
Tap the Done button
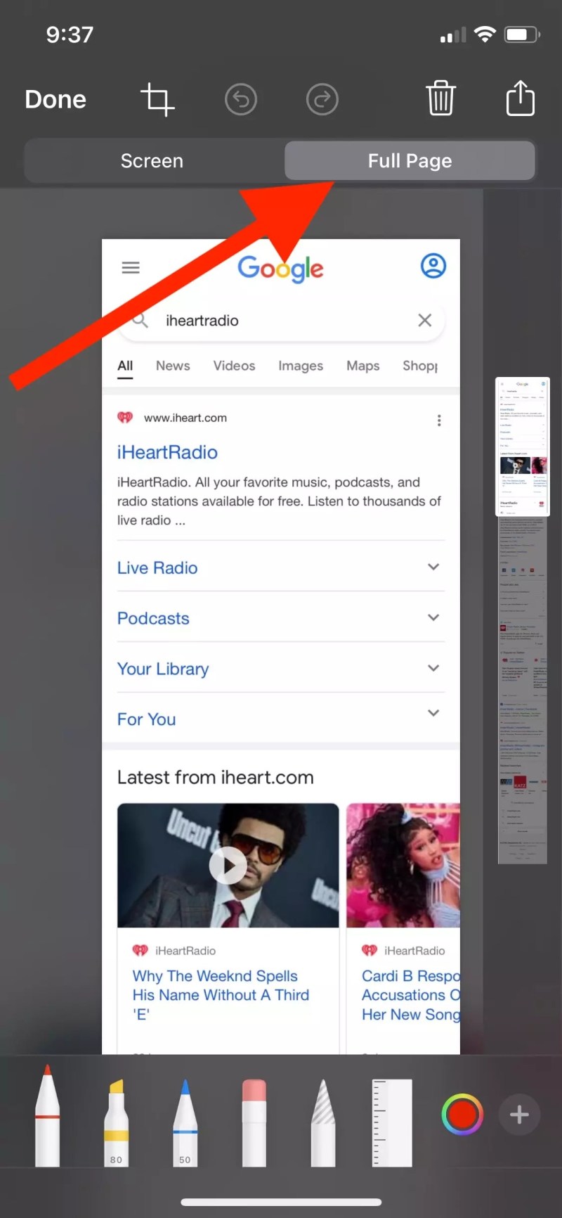tap(55, 99)
